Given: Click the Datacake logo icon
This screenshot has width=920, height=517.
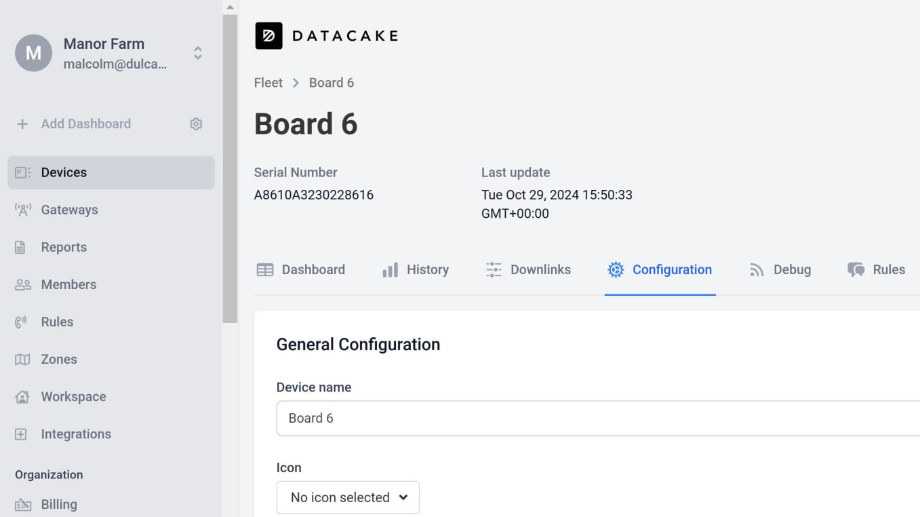Looking at the screenshot, I should click(x=268, y=36).
